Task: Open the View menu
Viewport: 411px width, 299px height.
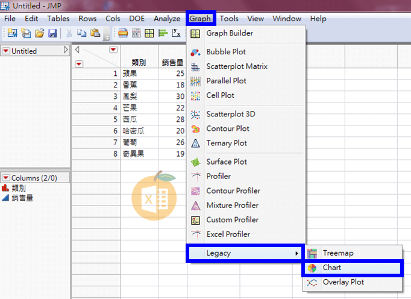Action: (256, 19)
